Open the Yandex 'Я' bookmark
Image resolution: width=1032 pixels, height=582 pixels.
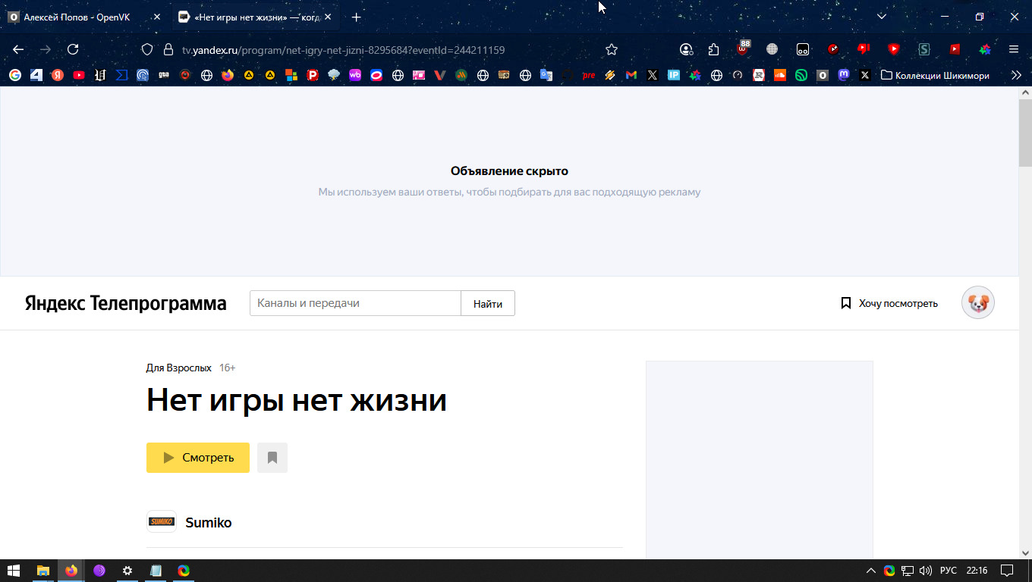58,75
